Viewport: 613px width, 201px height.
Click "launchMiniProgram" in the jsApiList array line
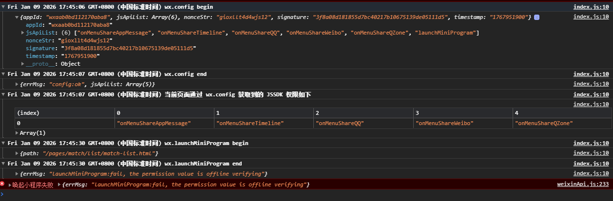pyautogui.click(x=446, y=33)
